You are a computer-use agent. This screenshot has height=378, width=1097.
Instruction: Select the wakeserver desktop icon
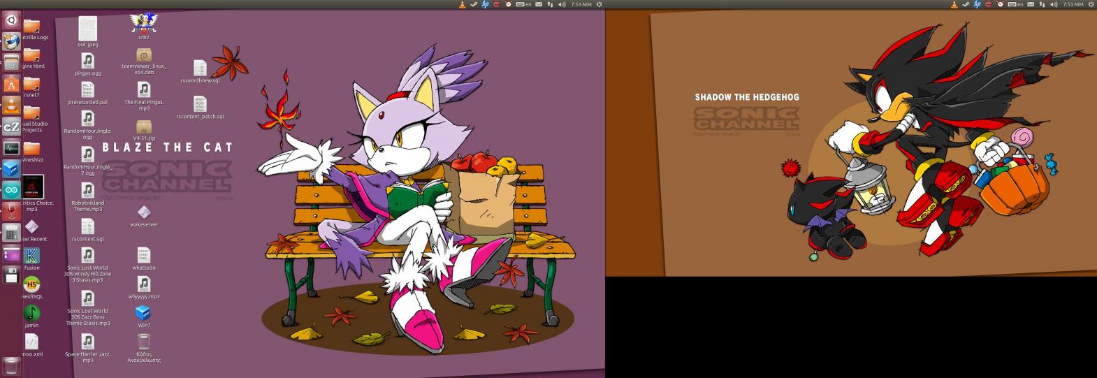coord(143,216)
